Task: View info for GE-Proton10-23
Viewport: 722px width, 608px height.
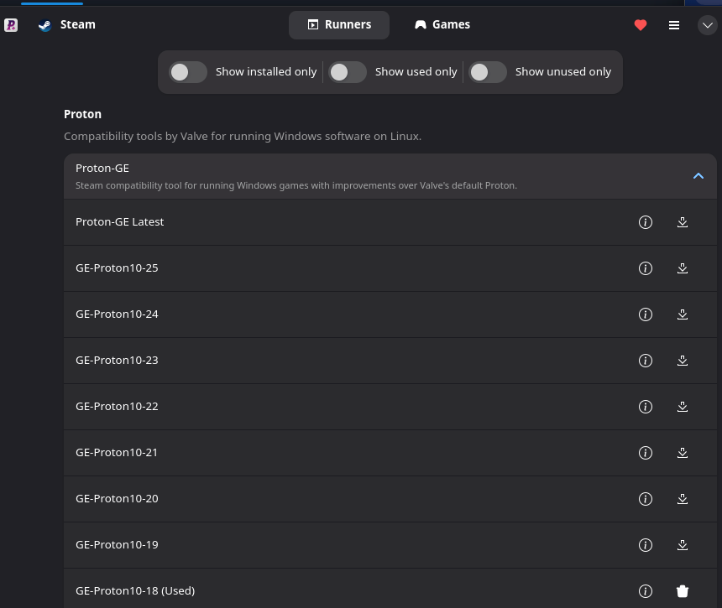Action: pyautogui.click(x=646, y=361)
